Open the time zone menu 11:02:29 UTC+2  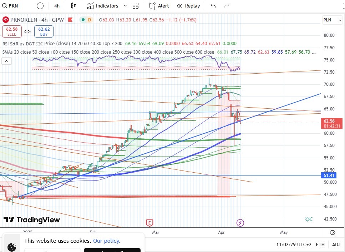[x=294, y=244]
